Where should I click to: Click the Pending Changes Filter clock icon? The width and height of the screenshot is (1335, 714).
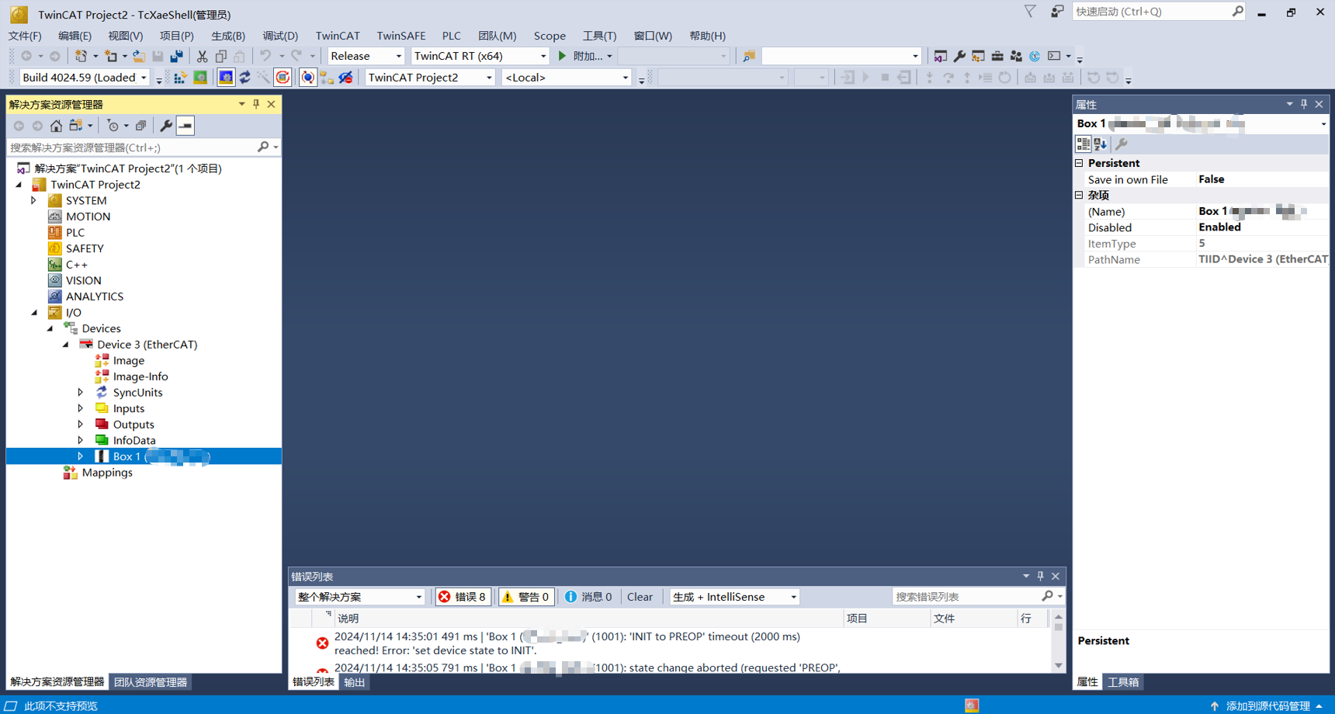(113, 126)
